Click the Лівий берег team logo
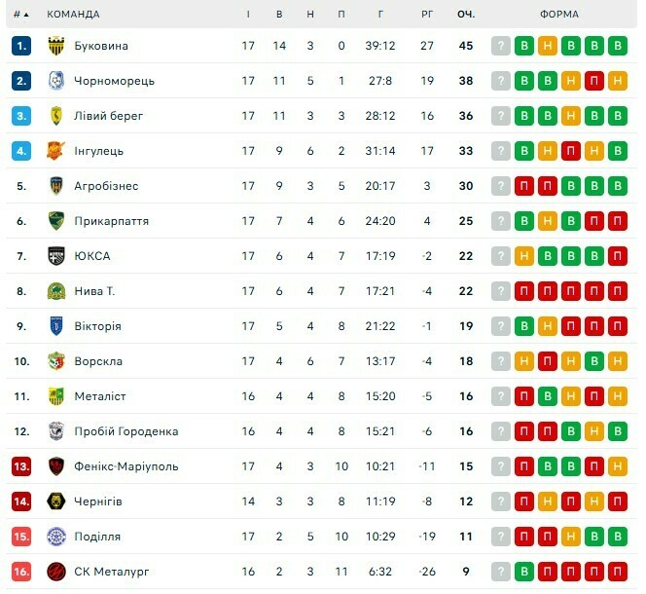Screen dimensions: 646x594 pos(55,116)
